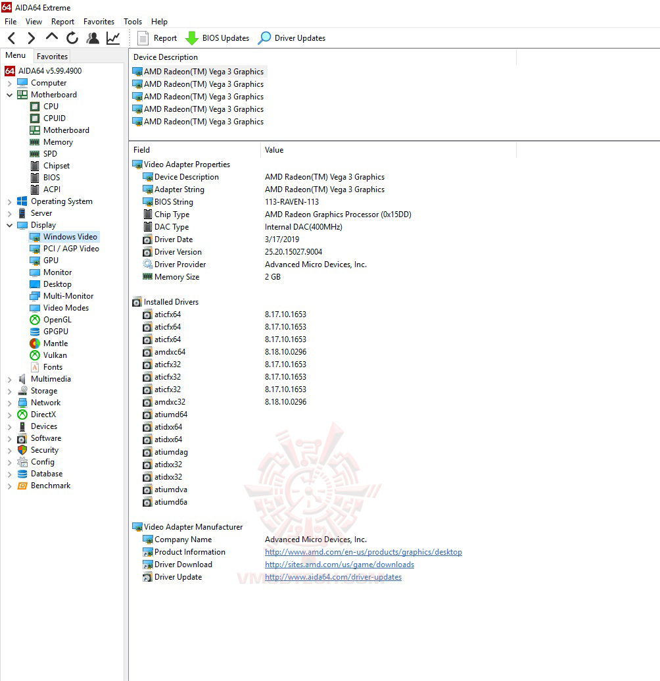Select the OpenGL item icon
The image size is (660, 681).
[35, 320]
